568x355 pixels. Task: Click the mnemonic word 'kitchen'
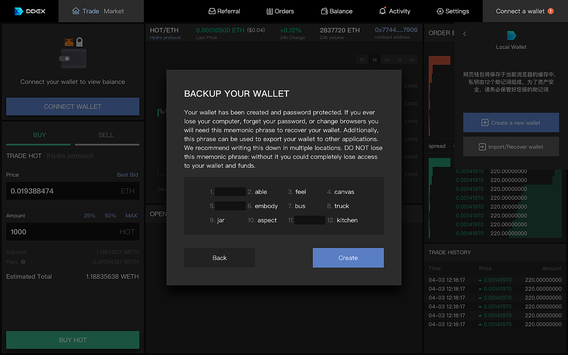point(347,220)
